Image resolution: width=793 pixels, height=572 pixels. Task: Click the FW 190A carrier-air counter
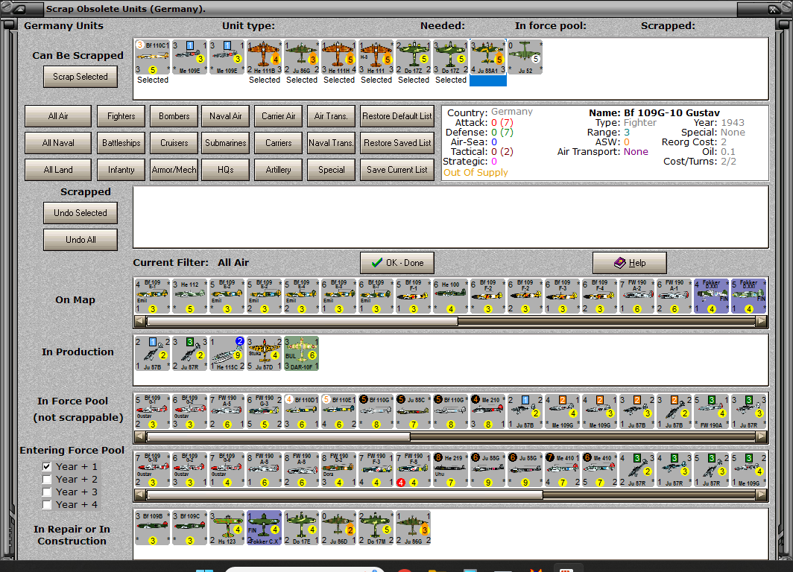pyautogui.click(x=711, y=412)
